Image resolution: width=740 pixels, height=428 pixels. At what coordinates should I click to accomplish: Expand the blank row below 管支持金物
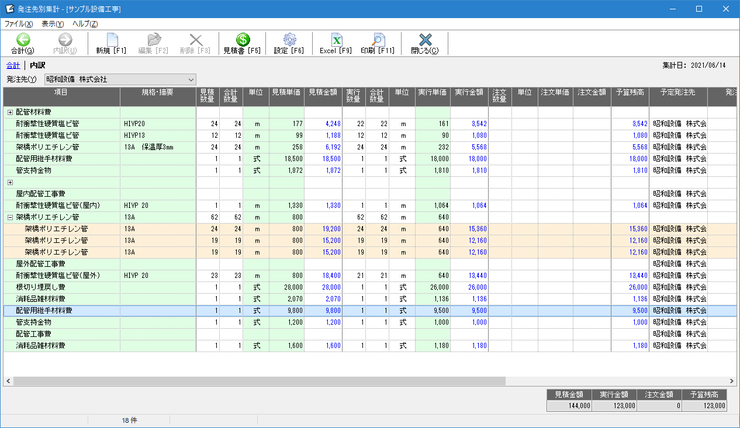[10, 182]
